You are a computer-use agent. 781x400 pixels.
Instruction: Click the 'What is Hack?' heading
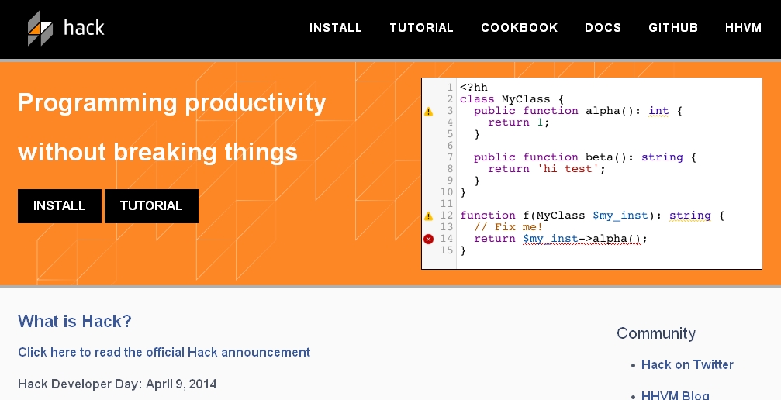point(74,321)
